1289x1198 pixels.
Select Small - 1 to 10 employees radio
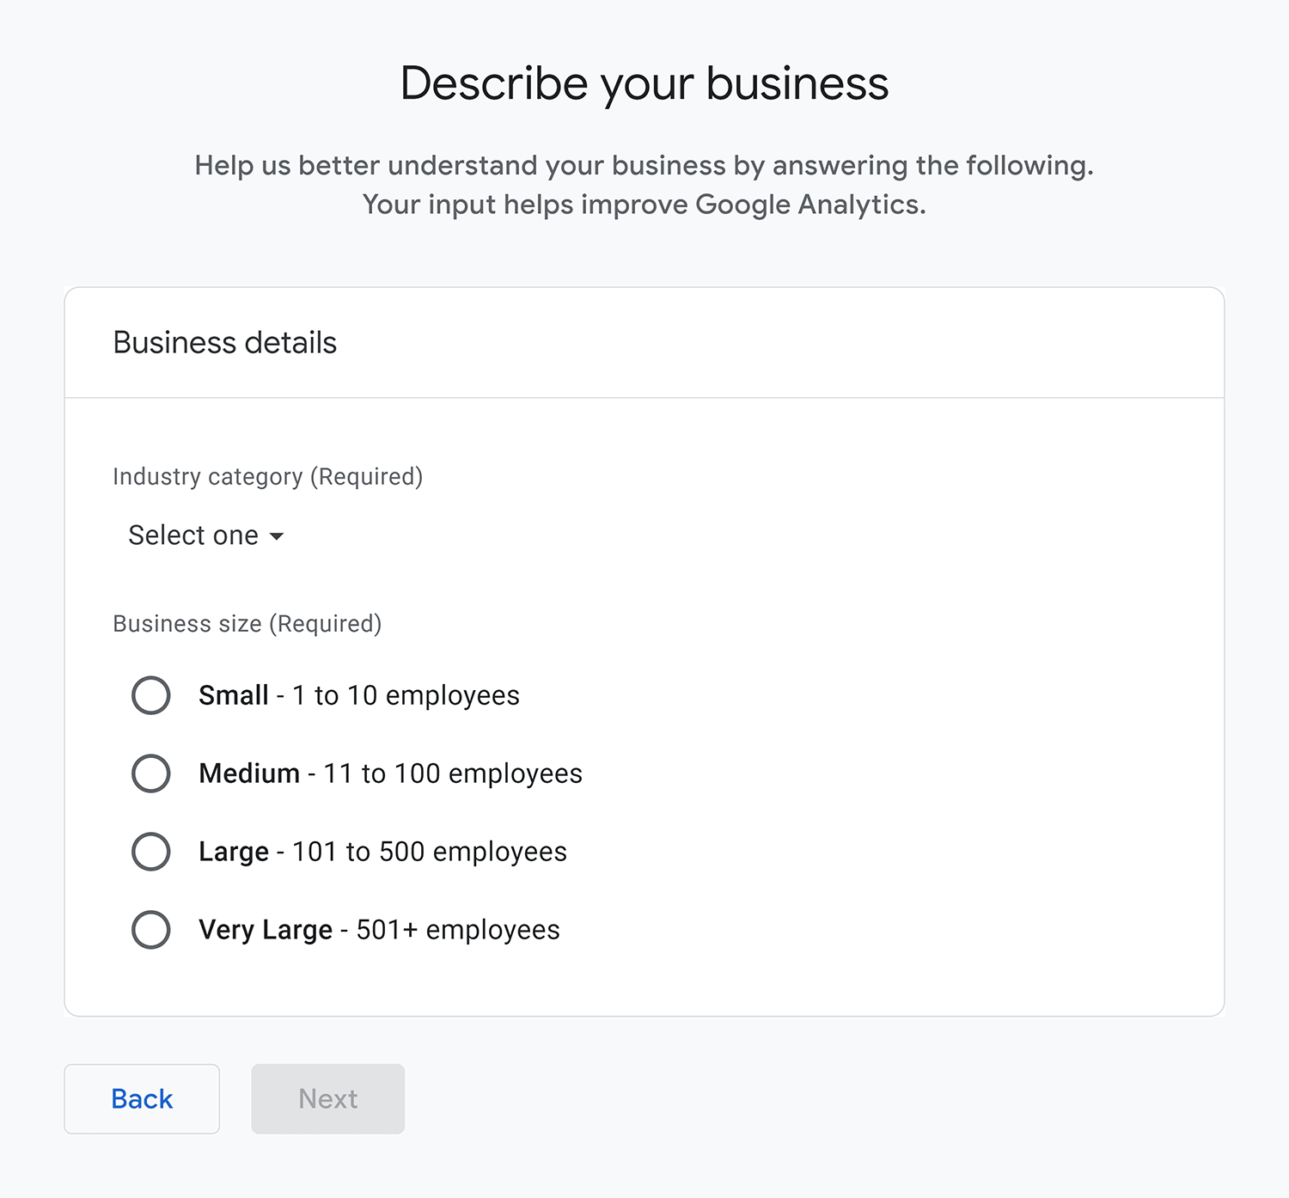tap(151, 695)
